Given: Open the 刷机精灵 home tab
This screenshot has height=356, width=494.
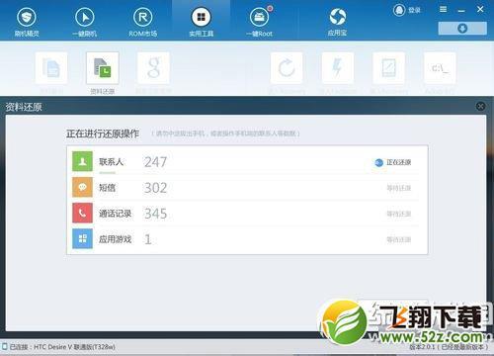Looking at the screenshot, I should click(x=27, y=23).
